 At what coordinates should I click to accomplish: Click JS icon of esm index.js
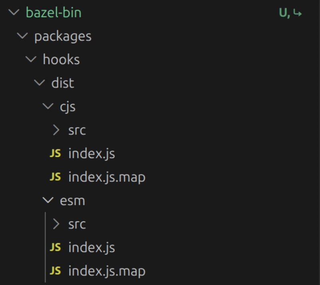pos(55,247)
